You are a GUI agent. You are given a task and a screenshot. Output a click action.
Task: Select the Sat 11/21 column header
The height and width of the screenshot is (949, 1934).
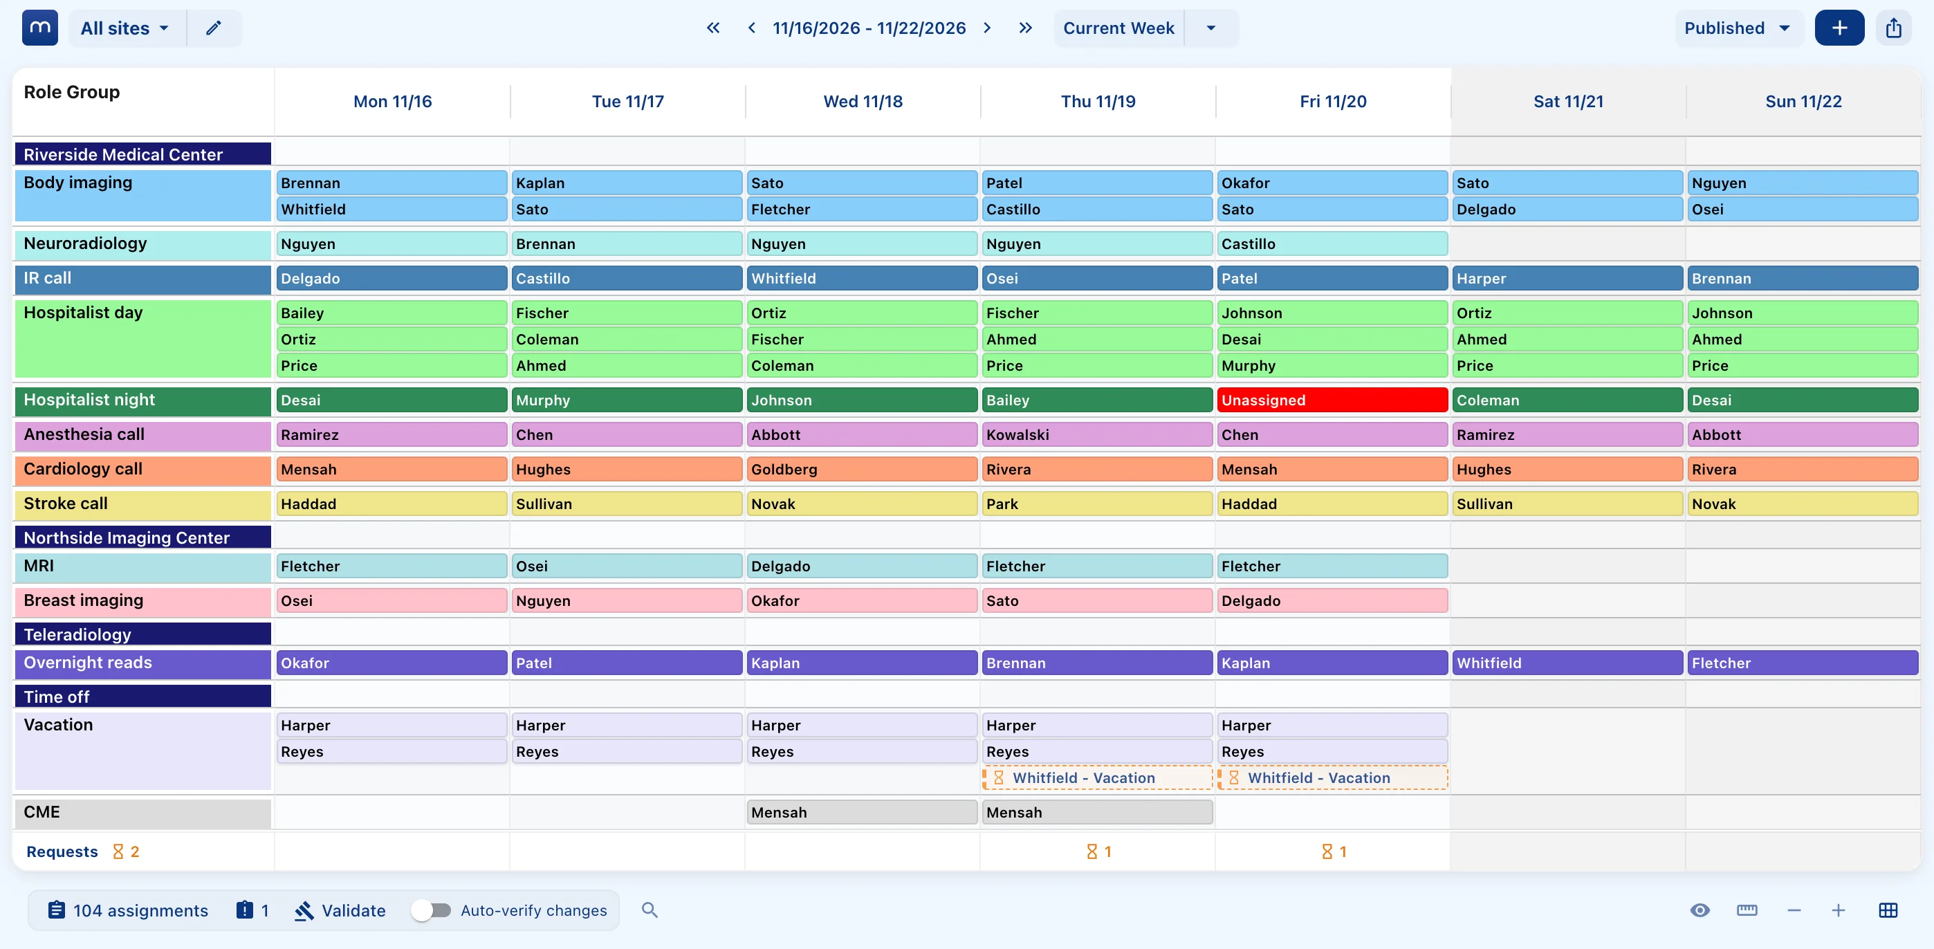1568,102
